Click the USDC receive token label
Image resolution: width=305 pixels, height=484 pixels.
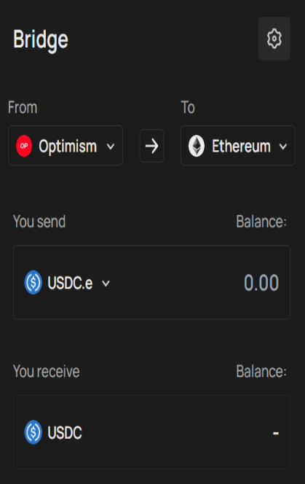[65, 433]
